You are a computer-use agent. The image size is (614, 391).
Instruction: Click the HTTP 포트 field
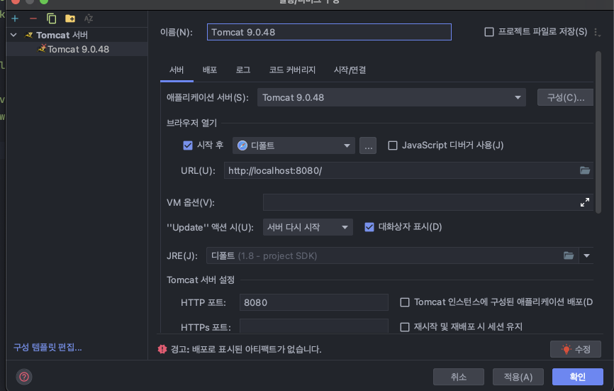pyautogui.click(x=313, y=302)
